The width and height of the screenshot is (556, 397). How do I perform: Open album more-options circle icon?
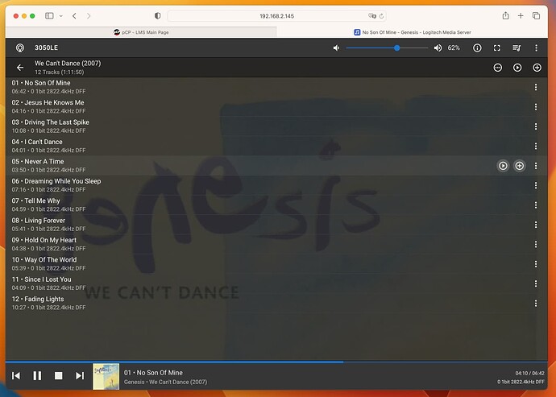click(x=498, y=68)
